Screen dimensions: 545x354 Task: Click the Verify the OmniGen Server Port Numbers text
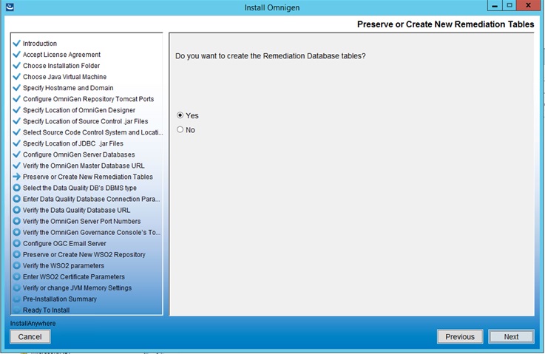click(81, 221)
